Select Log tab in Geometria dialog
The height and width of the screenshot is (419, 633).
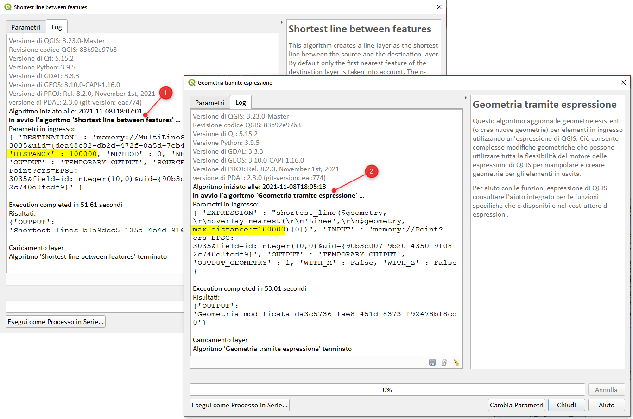(241, 102)
